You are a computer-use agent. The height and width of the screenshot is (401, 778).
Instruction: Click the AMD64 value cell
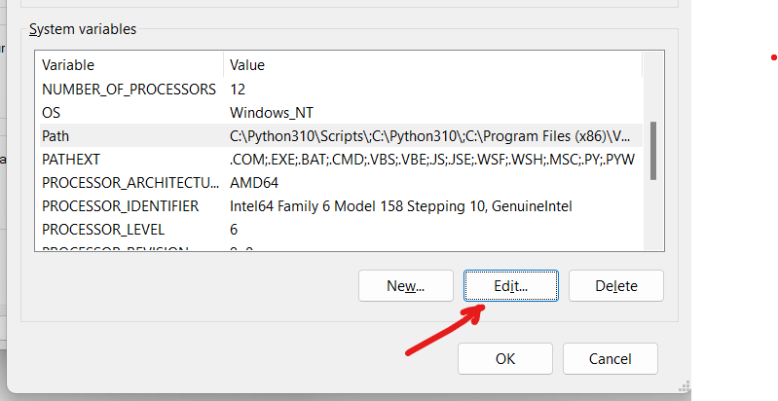(x=254, y=182)
